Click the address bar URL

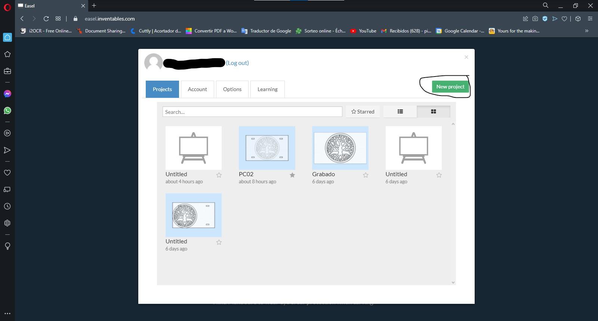coord(110,19)
